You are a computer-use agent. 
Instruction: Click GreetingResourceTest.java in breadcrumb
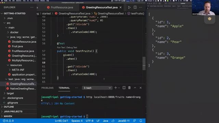coord(74,14)
